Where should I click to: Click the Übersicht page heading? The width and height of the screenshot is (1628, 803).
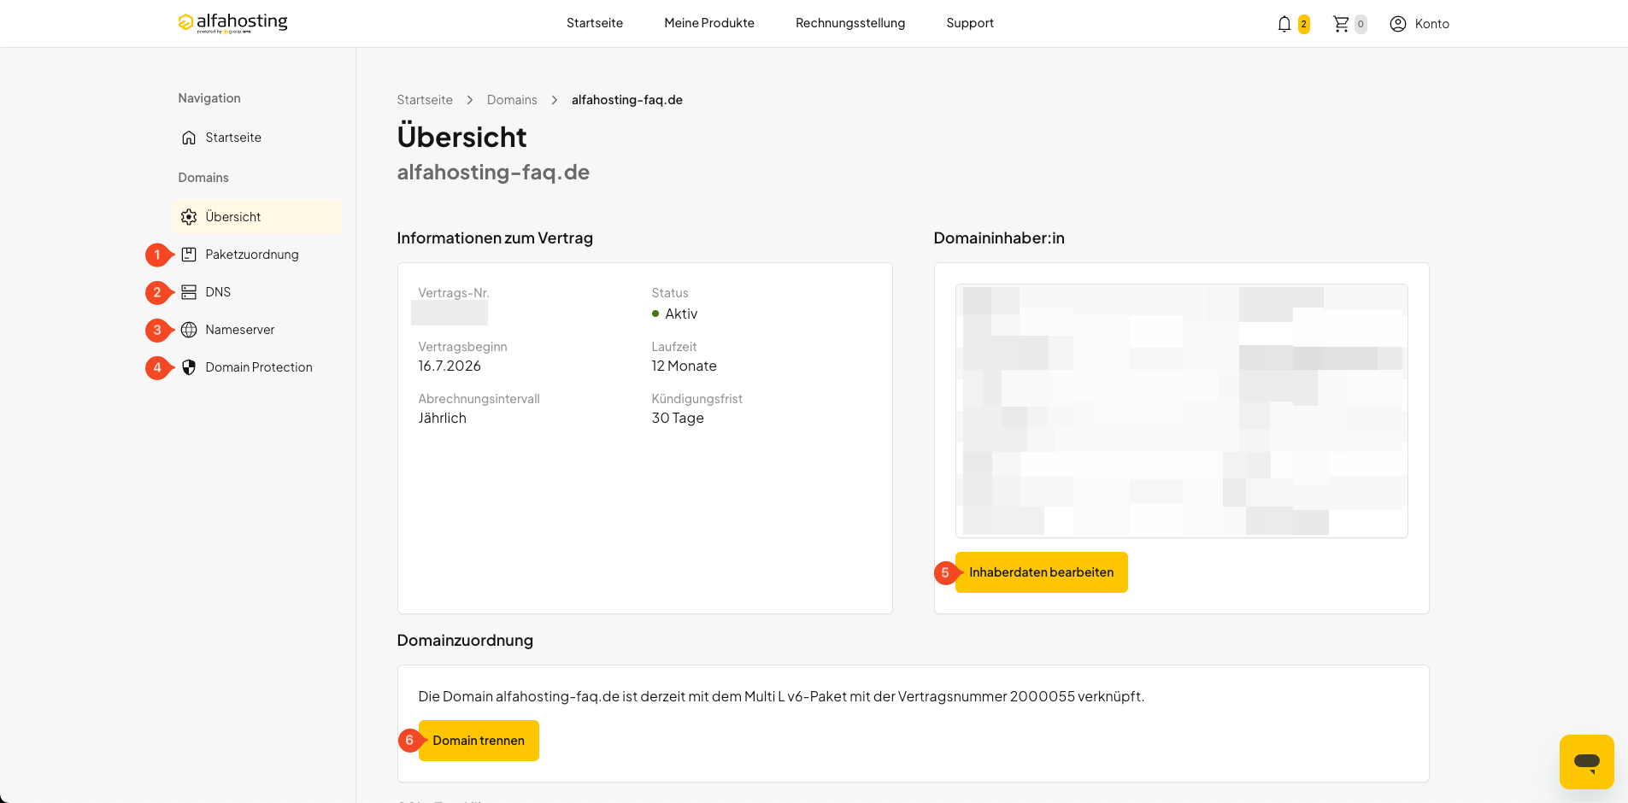461,137
